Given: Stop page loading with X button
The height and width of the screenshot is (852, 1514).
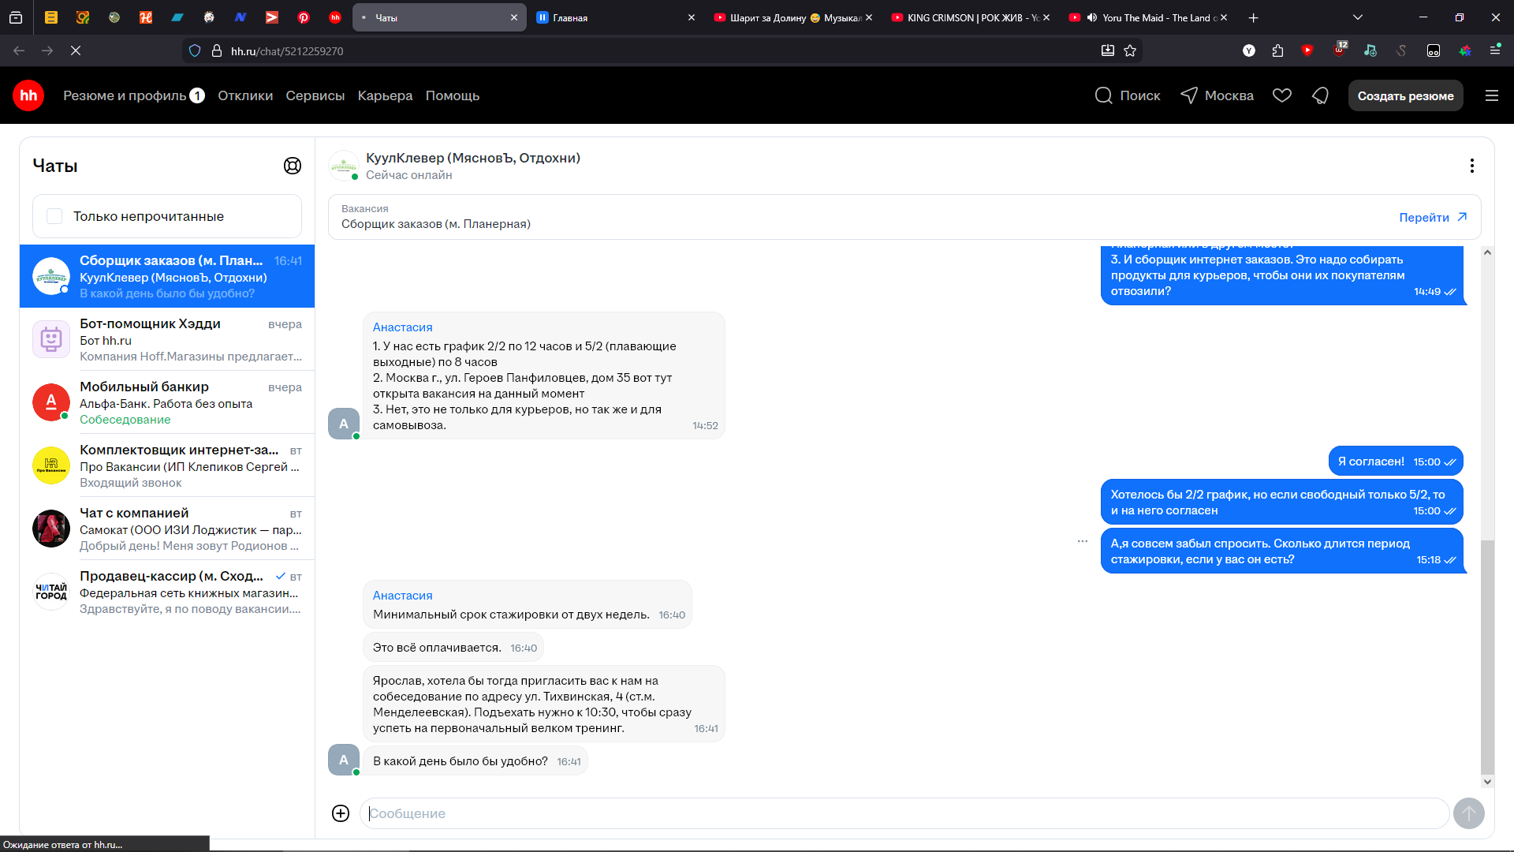Looking at the screenshot, I should [x=76, y=50].
